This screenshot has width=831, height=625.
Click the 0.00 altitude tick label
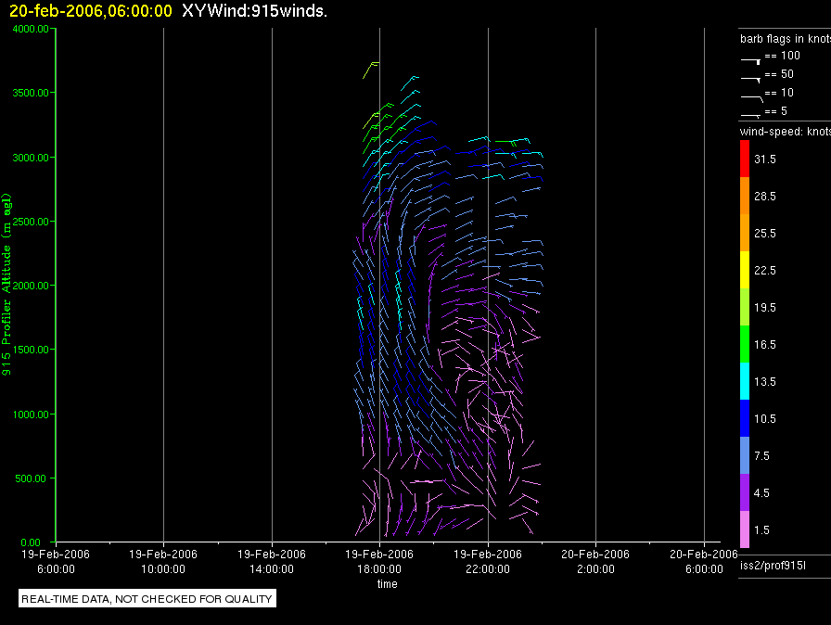(x=31, y=542)
